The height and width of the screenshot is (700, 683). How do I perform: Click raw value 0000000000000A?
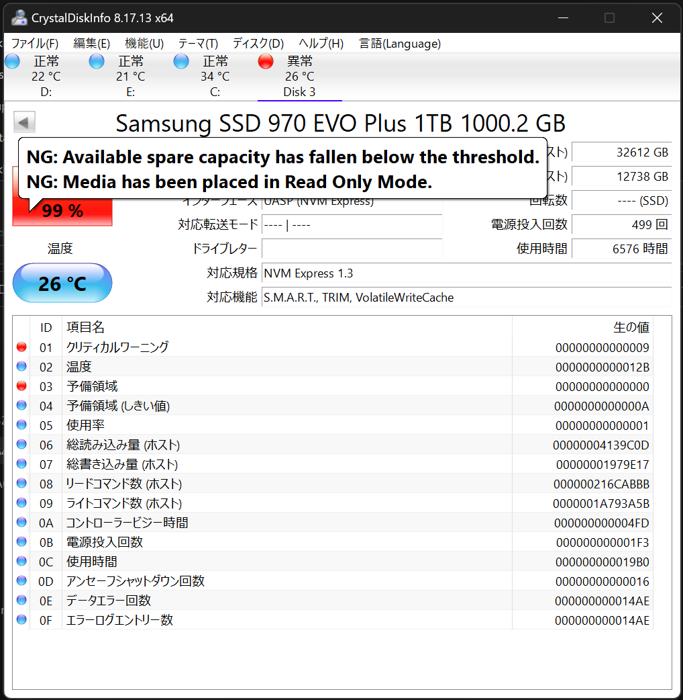[x=602, y=406]
